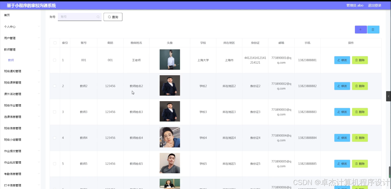Click the 管理员 abo account label
Screen dimensions: 391x189
coord(355,5)
